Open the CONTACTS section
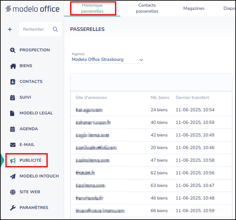Screen dimensions: 236x220 31,82
